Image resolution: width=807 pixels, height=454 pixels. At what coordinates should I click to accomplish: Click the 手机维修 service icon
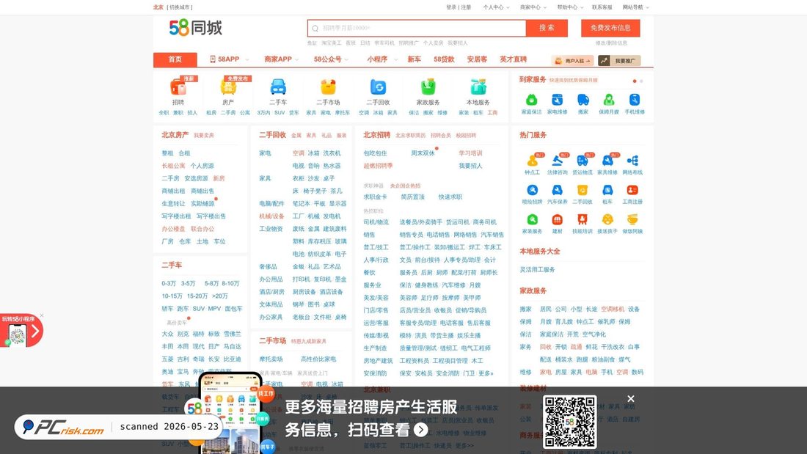(x=635, y=100)
